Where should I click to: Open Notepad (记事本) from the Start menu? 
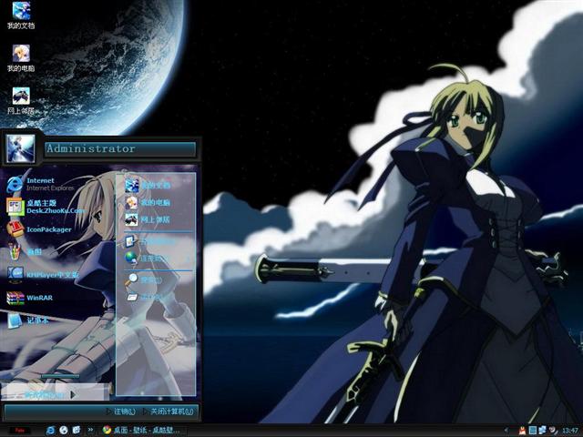[28, 320]
